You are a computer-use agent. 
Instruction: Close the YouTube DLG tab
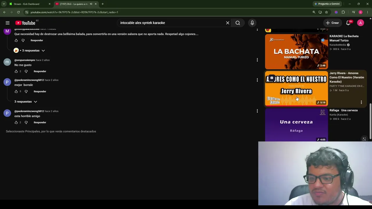tap(96, 4)
